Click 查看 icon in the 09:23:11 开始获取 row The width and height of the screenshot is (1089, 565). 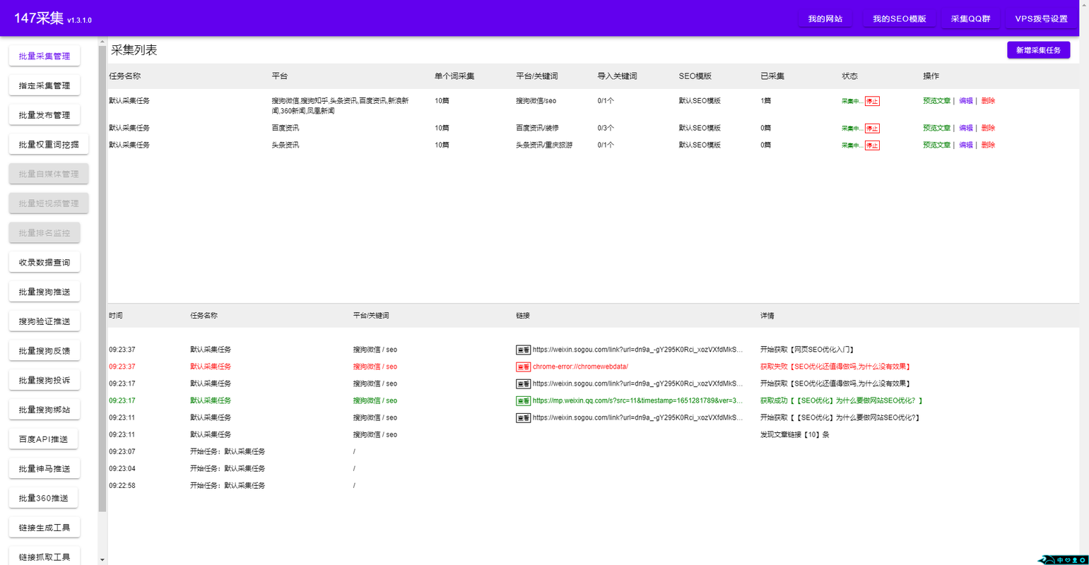coord(523,417)
